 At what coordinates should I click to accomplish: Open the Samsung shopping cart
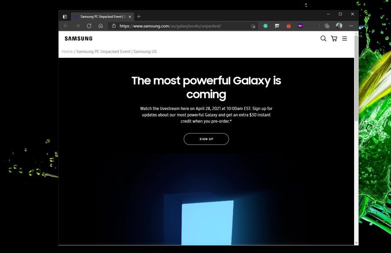pos(334,38)
